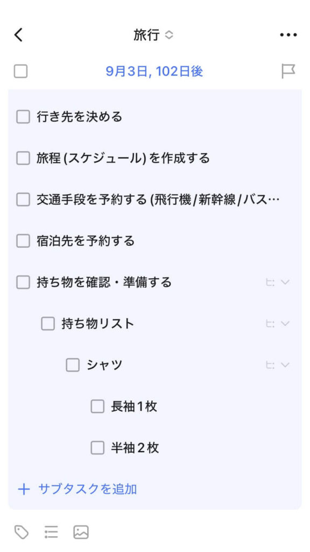
Task: Tap the checklist icon in bottom toolbar
Action: [x=51, y=532]
